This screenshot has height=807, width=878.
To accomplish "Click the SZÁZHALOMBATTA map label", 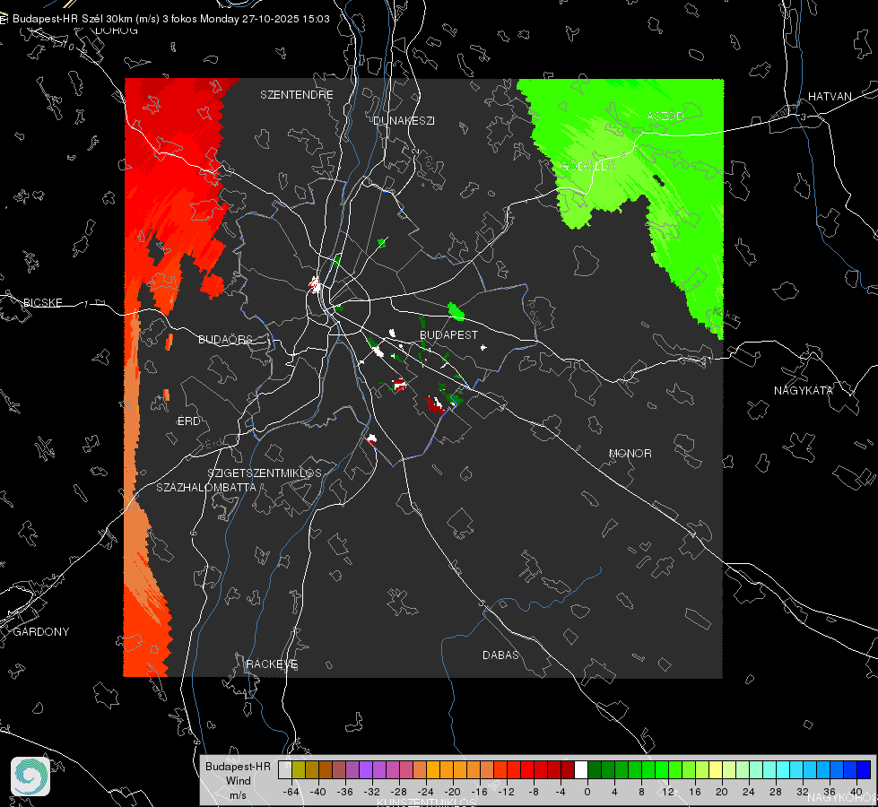I will coord(206,487).
